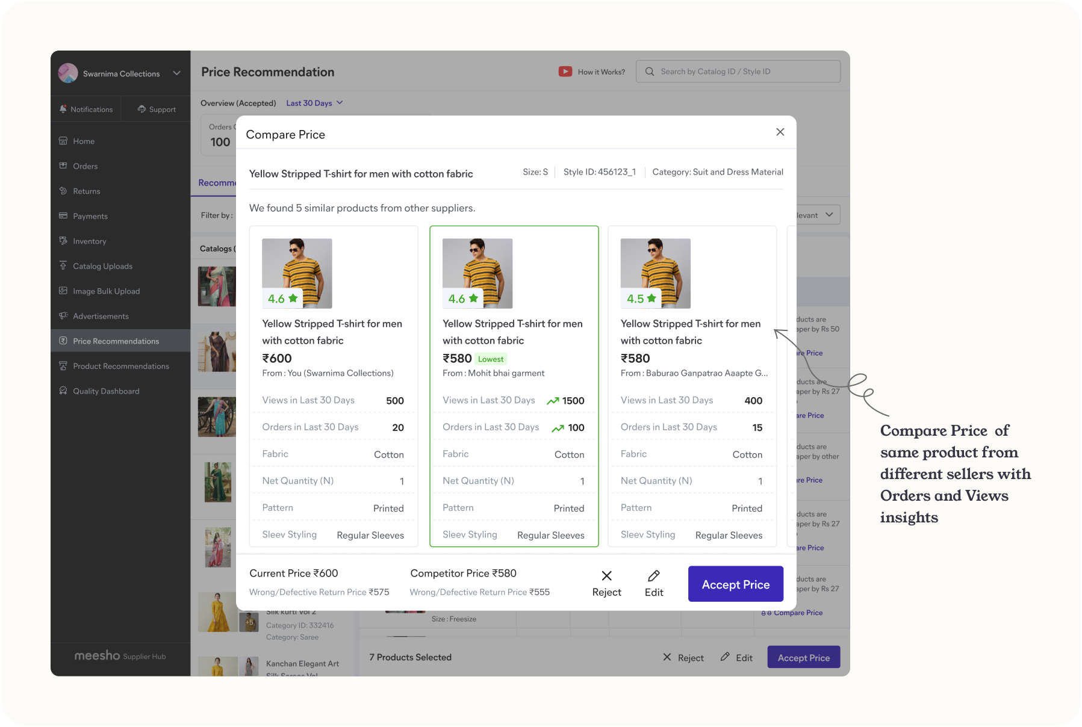The image size is (1082, 727).
Task: Select Mohit bhai garment product thumbnail
Action: (x=477, y=273)
